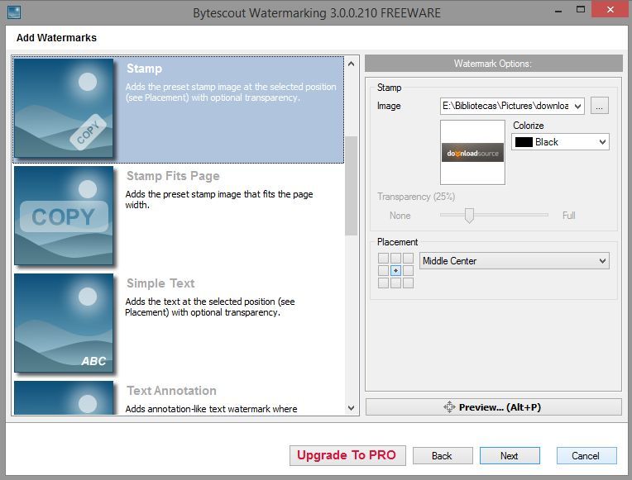Set placement to top right grid cell

click(409, 258)
